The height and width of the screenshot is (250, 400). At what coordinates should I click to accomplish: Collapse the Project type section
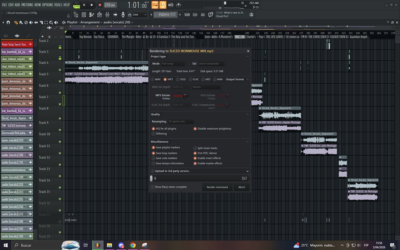247,57
